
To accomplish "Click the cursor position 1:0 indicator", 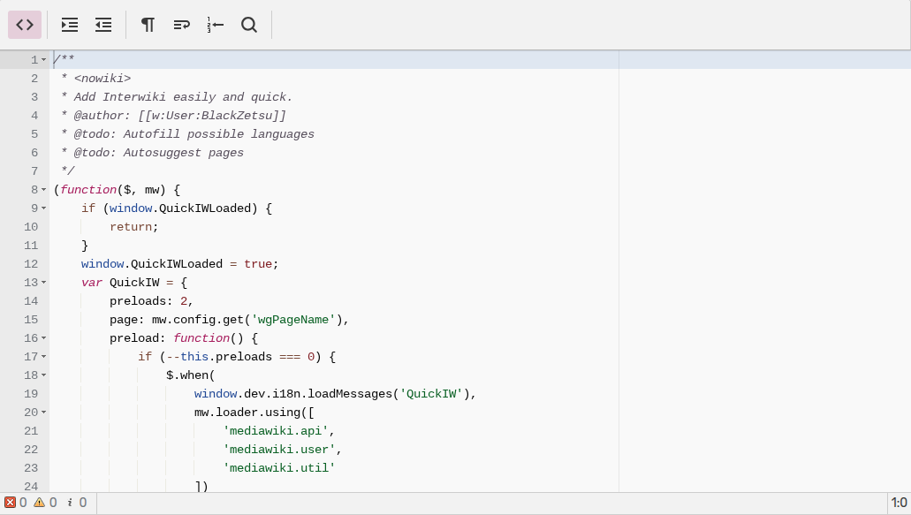I will pyautogui.click(x=900, y=503).
